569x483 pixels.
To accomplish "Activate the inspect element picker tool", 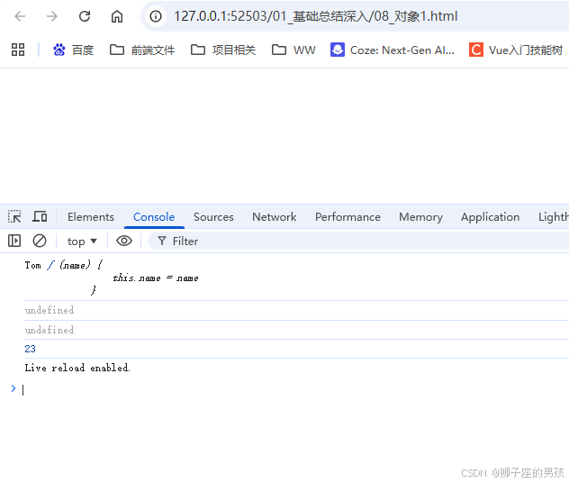I will [x=14, y=217].
